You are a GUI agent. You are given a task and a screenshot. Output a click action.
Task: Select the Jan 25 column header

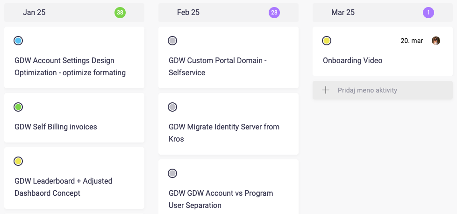tap(34, 13)
